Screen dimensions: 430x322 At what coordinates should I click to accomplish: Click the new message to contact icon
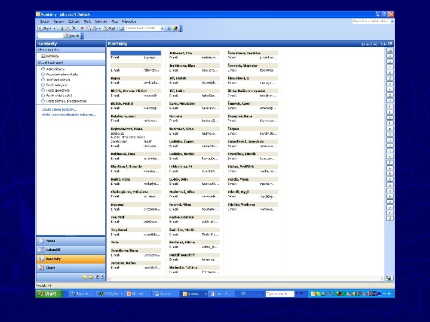coord(88,29)
